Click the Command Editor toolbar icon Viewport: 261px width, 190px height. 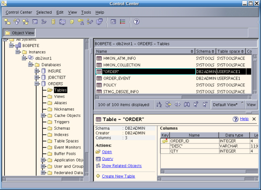(35, 21)
